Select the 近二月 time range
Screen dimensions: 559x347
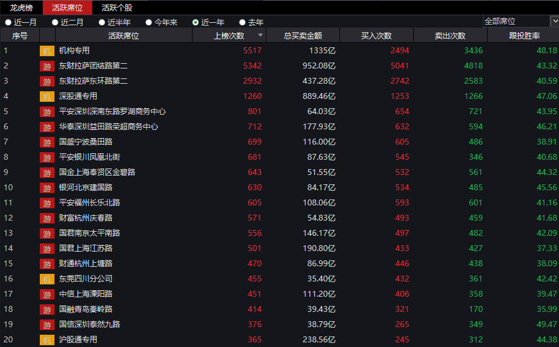67,22
